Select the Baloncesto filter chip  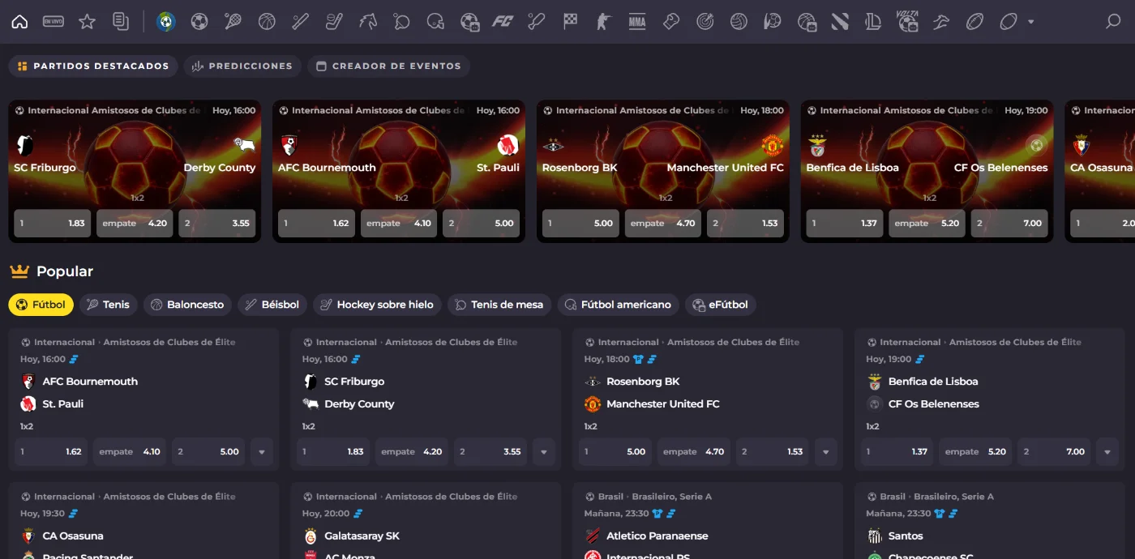click(188, 305)
